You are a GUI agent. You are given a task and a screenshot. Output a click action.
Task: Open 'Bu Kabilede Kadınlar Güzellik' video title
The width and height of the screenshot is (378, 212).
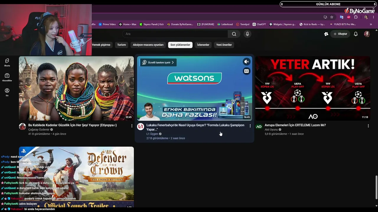click(72, 125)
